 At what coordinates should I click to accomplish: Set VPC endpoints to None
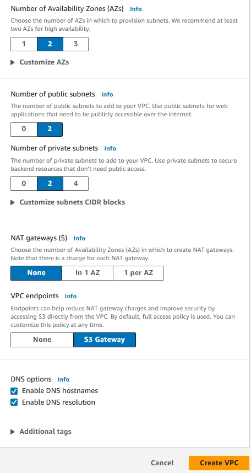pos(42,340)
